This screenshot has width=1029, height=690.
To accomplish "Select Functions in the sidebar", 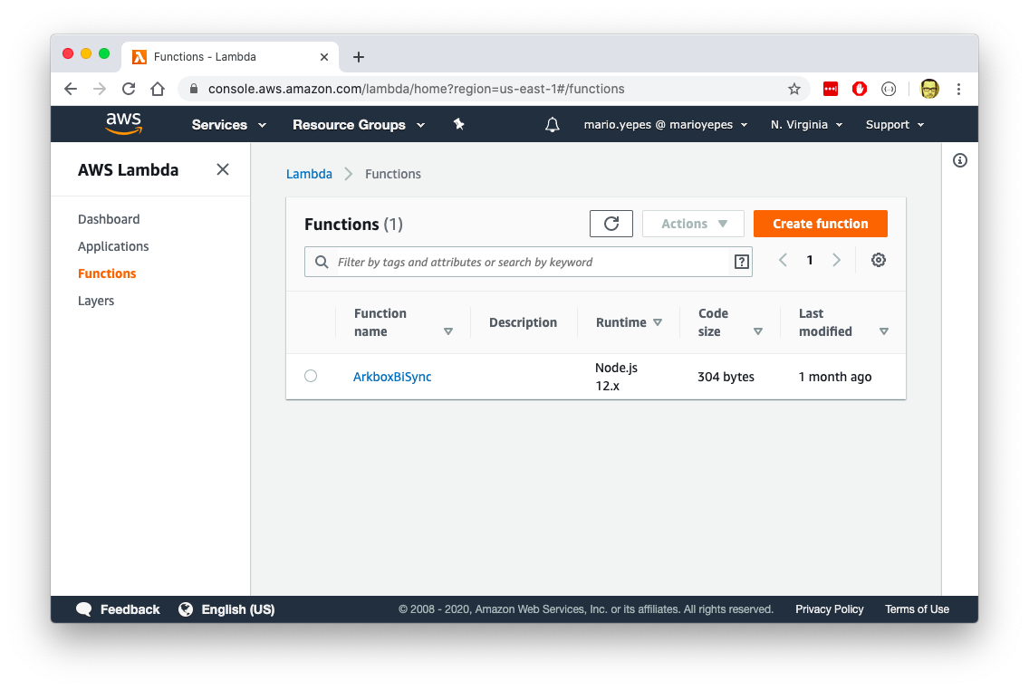I will (107, 273).
